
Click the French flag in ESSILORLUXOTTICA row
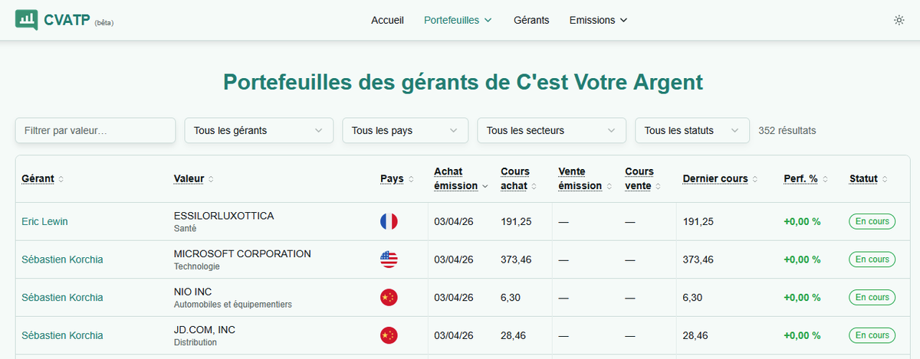pyautogui.click(x=389, y=222)
